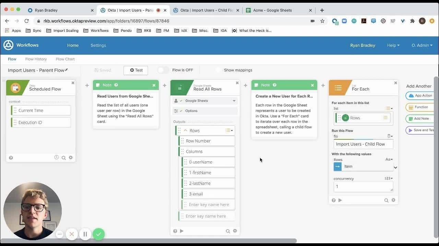Open the Help menu in header

(393, 45)
